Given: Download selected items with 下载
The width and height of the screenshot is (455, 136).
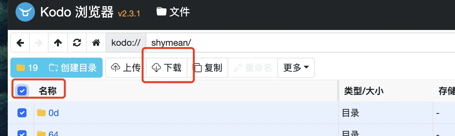Looking at the screenshot, I should tap(167, 68).
